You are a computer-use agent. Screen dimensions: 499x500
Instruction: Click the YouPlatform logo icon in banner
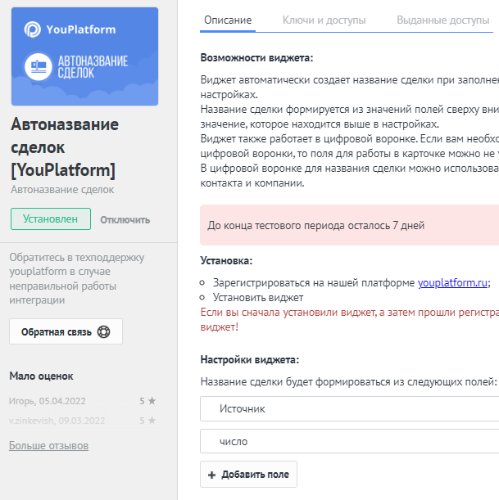pos(33,29)
